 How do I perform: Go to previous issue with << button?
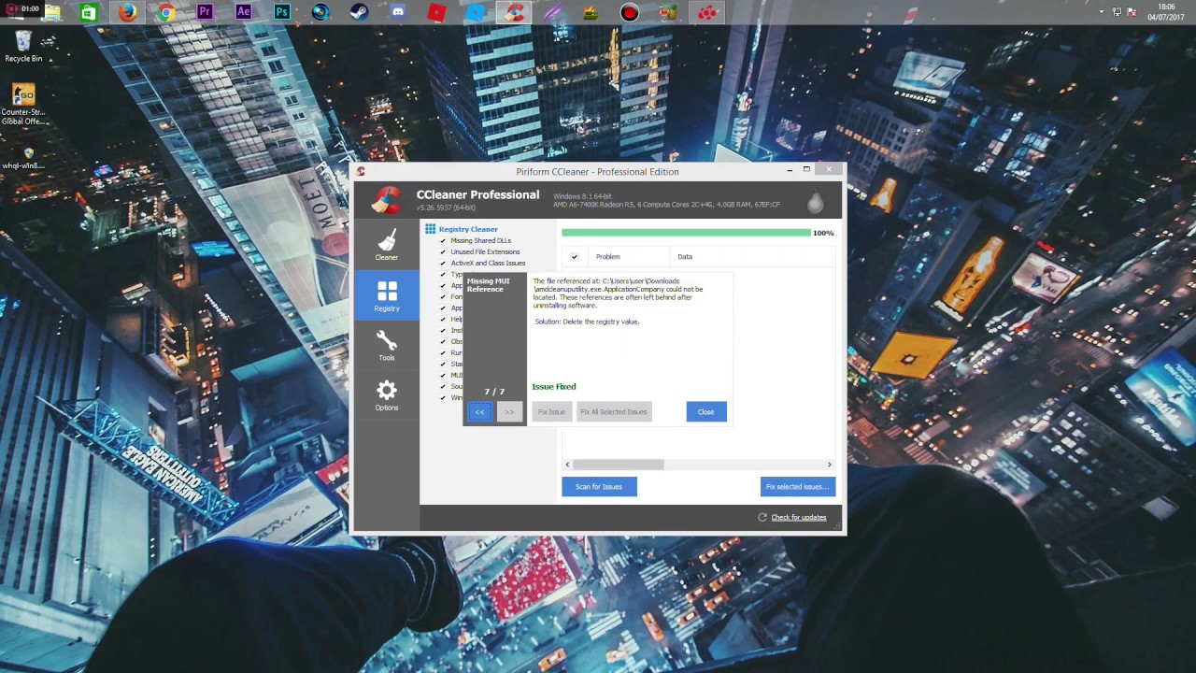pos(480,411)
